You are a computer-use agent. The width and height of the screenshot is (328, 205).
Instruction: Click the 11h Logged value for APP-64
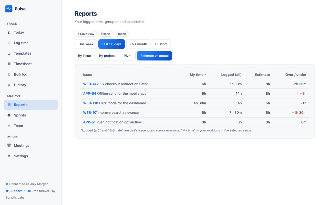click(x=239, y=94)
